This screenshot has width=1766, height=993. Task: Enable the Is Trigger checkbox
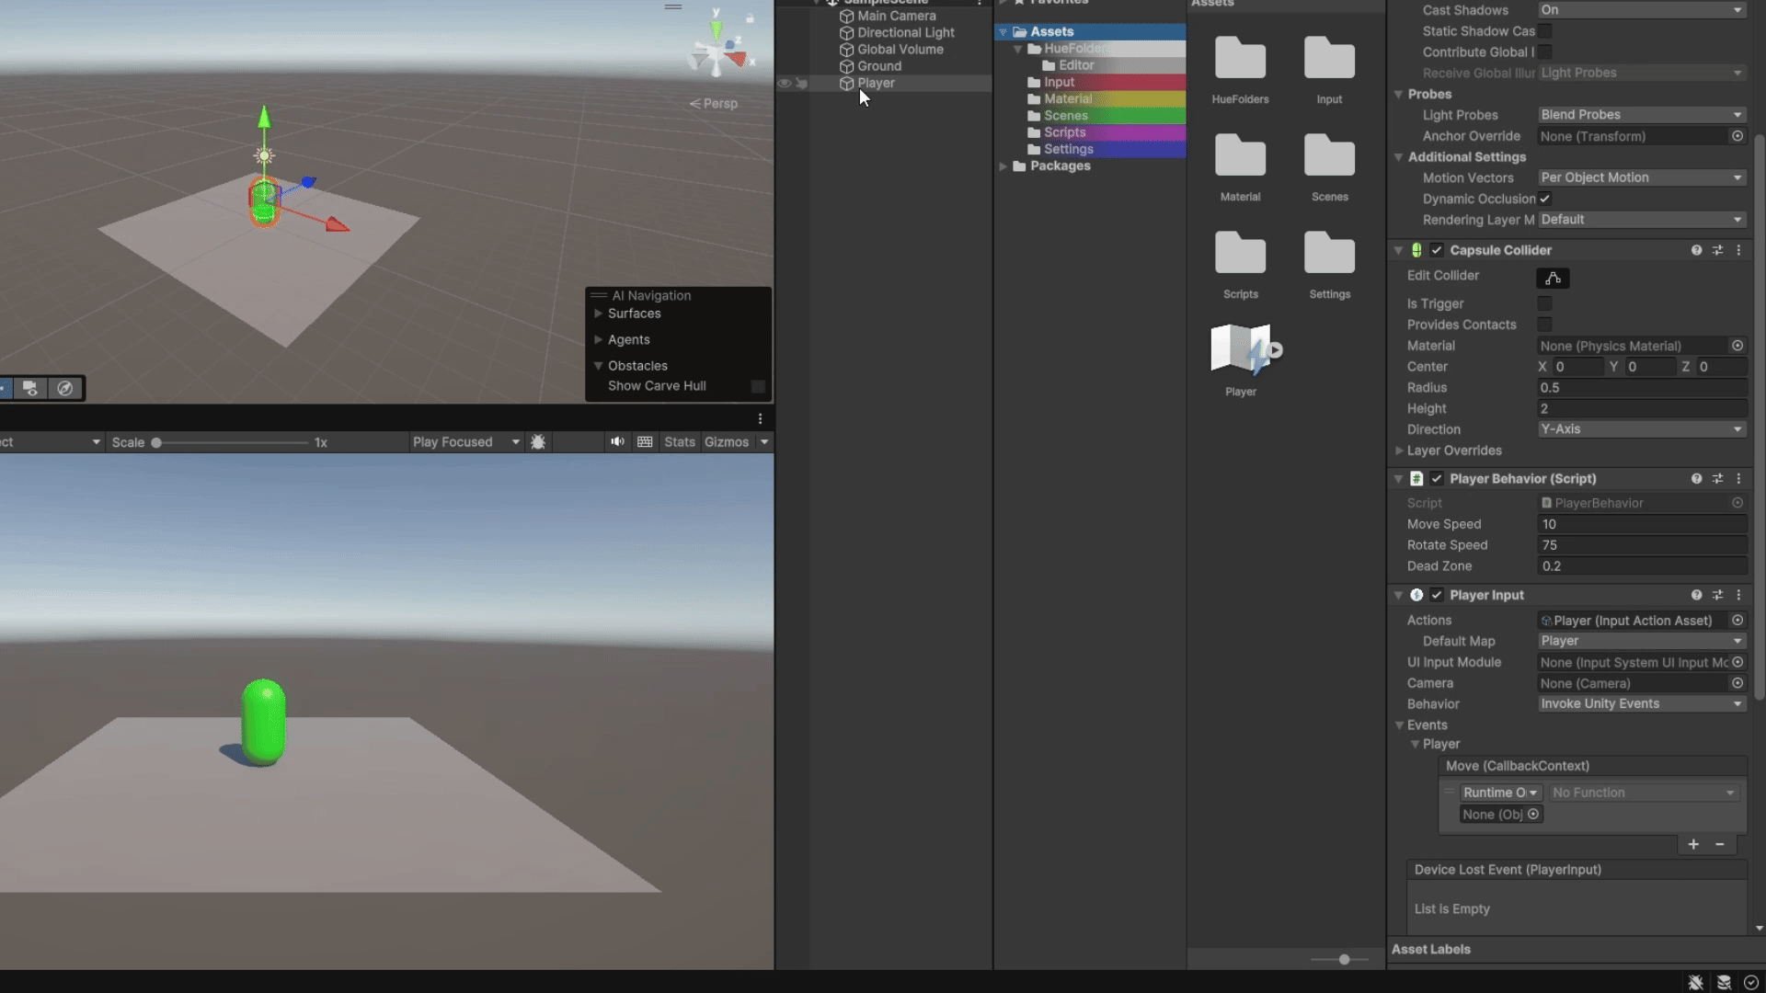[x=1545, y=303]
